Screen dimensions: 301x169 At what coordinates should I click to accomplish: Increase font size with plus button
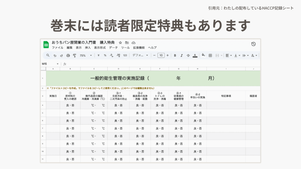coord(168,55)
